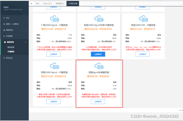Click price 原价¥200.00 折扣价¥200
This screenshot has width=183, height=121.
point(98,29)
